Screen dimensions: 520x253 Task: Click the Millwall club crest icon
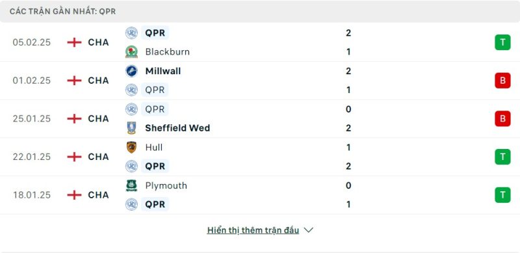click(x=132, y=71)
